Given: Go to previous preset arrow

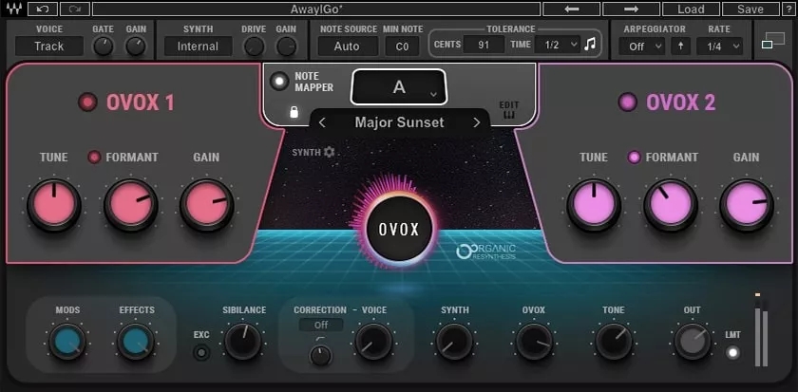Looking at the screenshot, I should click(x=572, y=9).
